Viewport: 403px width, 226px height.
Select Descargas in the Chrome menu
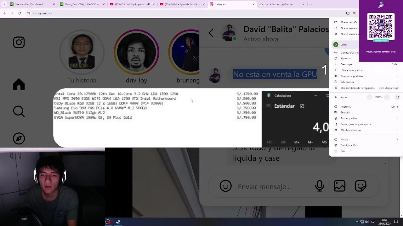pos(366,65)
